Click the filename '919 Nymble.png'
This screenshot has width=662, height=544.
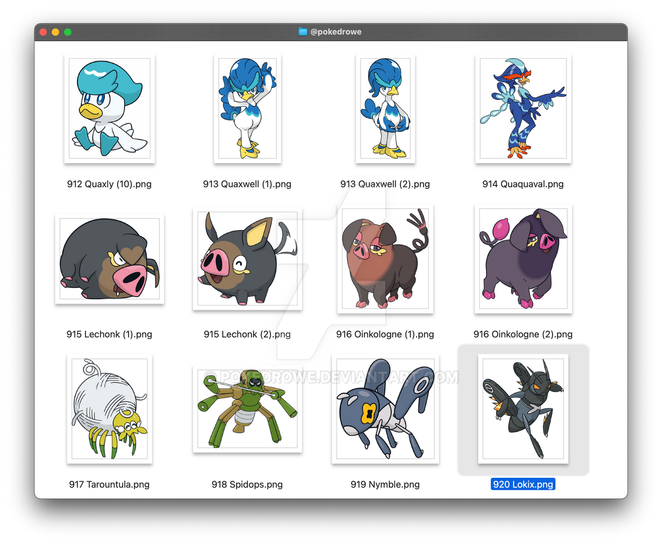(x=385, y=484)
